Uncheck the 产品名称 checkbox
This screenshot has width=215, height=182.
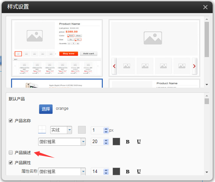tap(11, 121)
